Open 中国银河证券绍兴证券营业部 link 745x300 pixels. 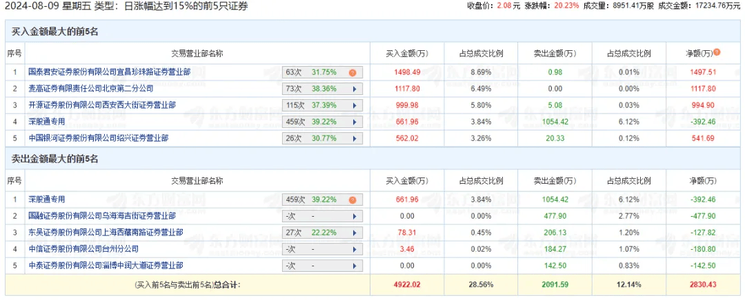tap(98, 138)
